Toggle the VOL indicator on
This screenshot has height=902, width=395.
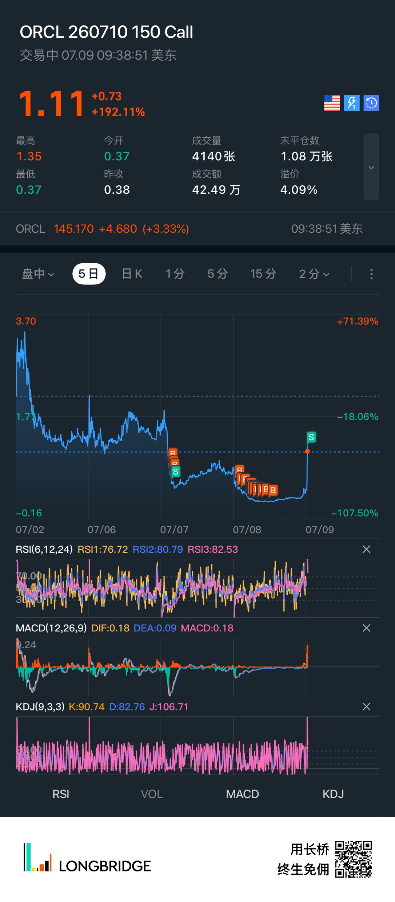click(152, 794)
